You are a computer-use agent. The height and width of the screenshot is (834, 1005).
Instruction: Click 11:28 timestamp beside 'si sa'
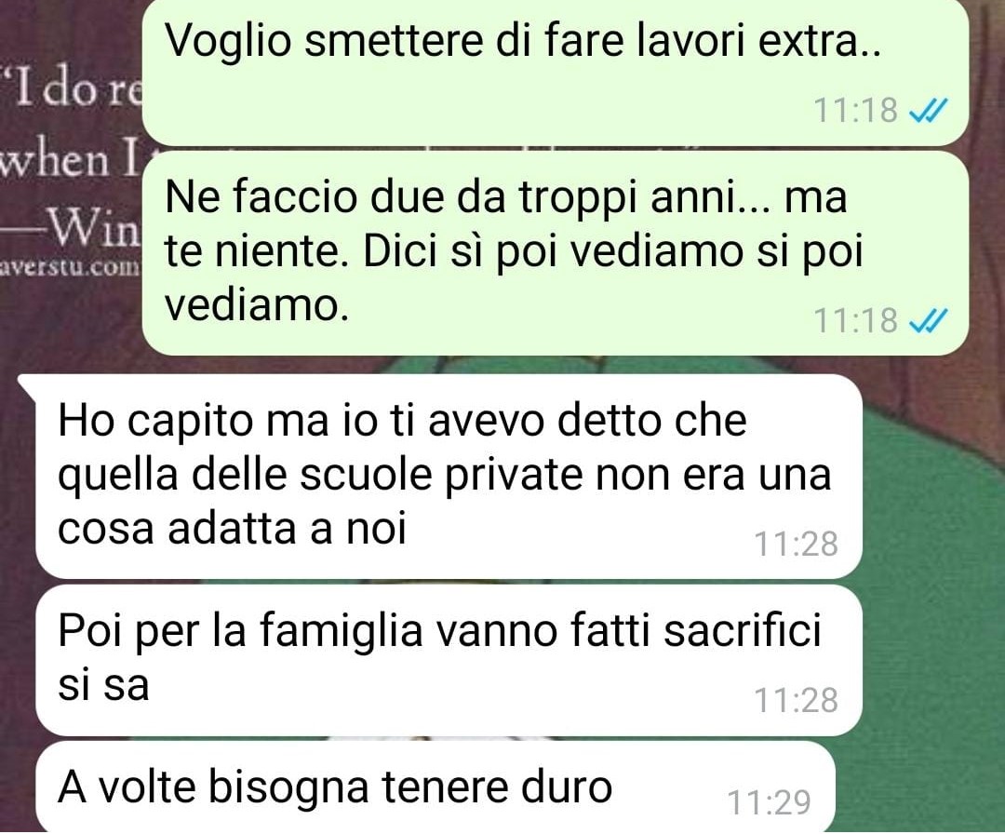(796, 701)
